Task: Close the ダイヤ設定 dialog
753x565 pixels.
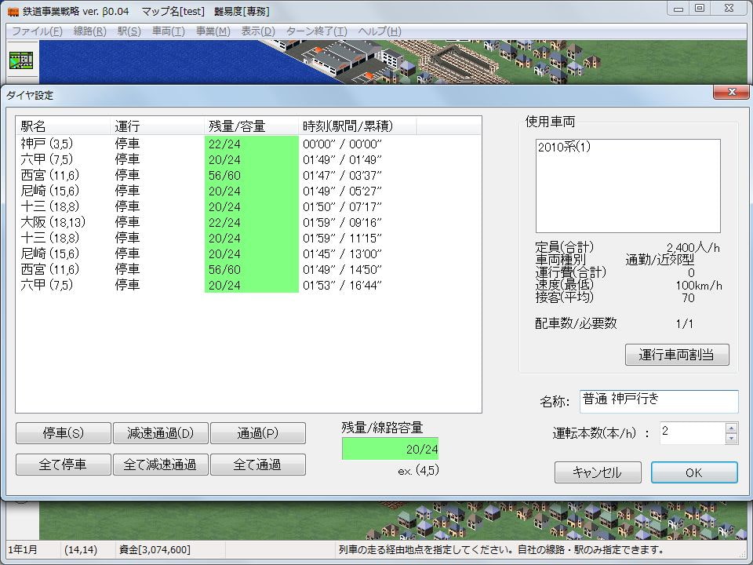Action: coord(731,93)
